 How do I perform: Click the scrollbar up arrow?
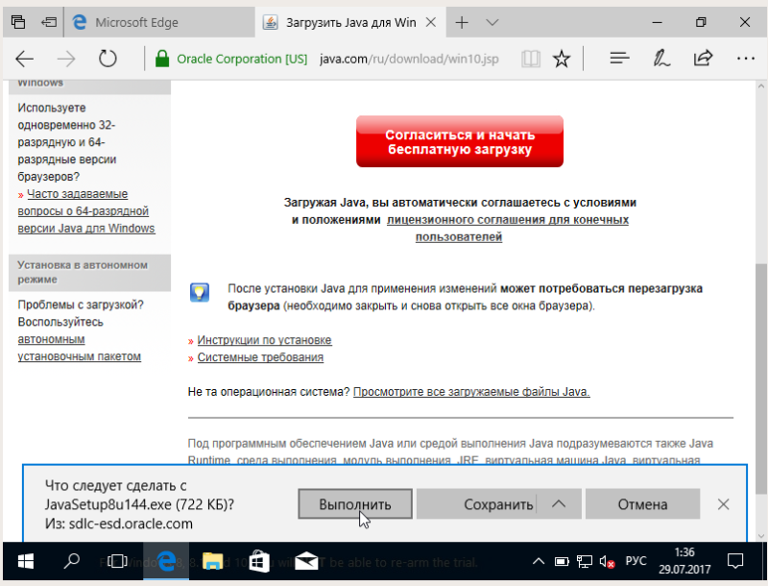[761, 86]
